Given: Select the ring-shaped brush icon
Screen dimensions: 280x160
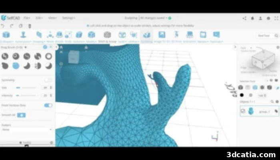Looking at the screenshot, I should (48, 56).
